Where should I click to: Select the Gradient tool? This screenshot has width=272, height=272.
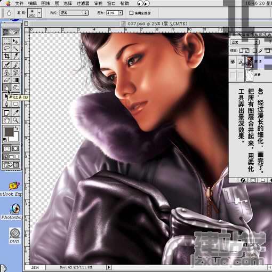[x=15, y=80]
